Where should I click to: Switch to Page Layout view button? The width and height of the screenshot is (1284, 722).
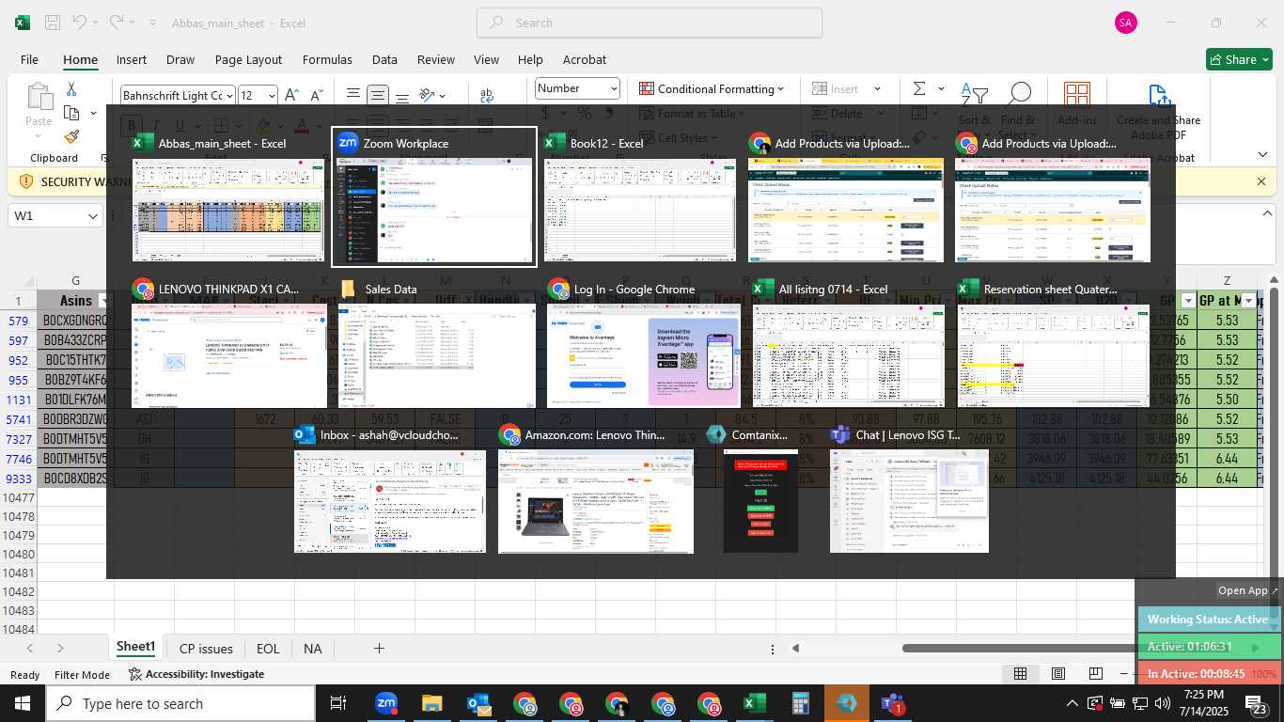(x=1058, y=674)
